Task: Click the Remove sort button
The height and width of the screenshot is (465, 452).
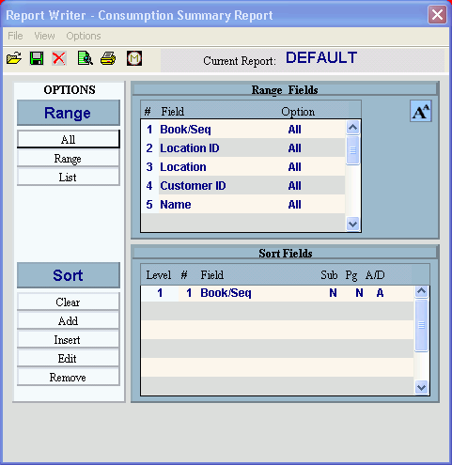Action: tap(69, 378)
